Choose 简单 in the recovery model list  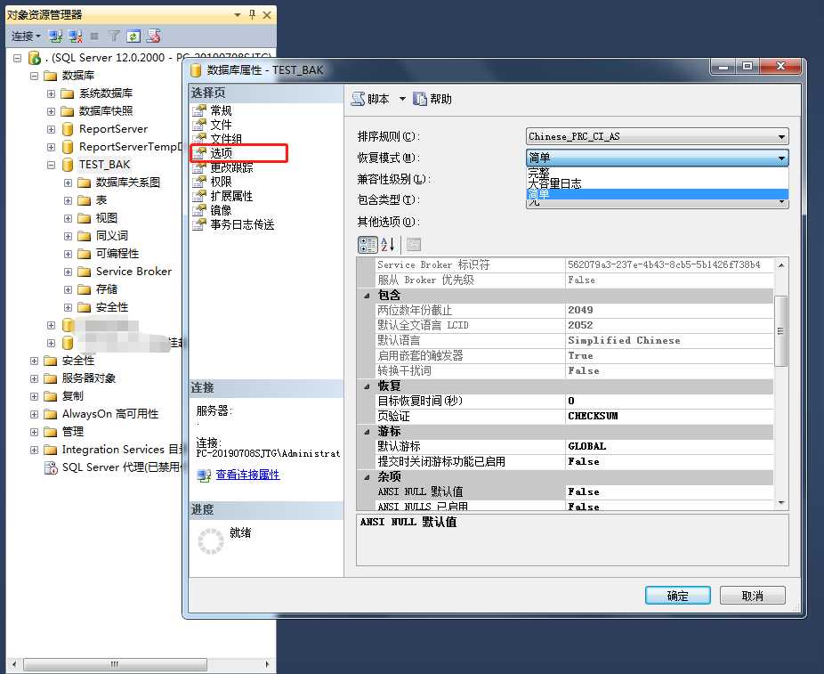click(657, 194)
